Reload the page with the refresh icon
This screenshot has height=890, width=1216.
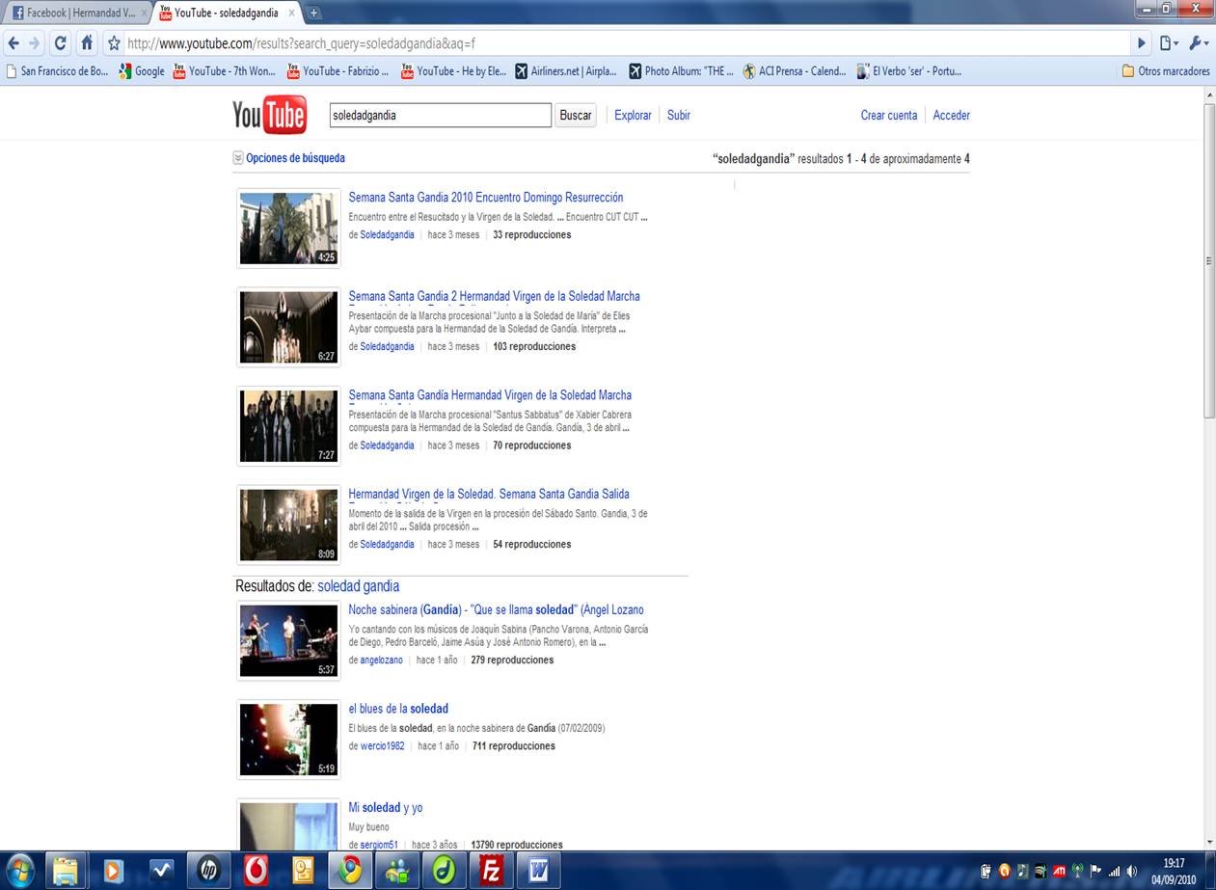click(61, 43)
